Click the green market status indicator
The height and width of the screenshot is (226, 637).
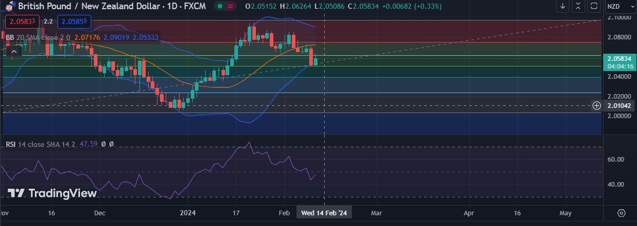[x=220, y=6]
